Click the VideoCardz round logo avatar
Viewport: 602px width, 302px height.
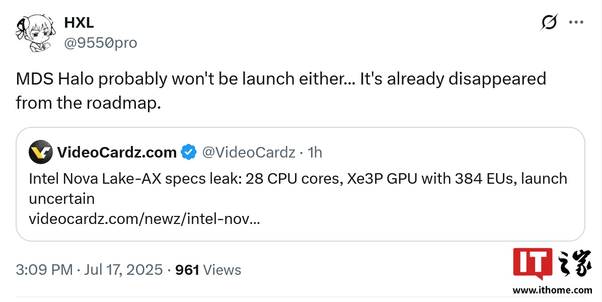[x=41, y=152]
